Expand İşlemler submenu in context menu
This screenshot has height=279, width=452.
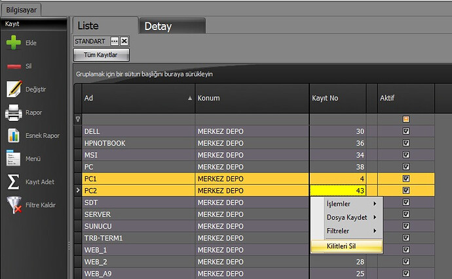[x=347, y=204]
